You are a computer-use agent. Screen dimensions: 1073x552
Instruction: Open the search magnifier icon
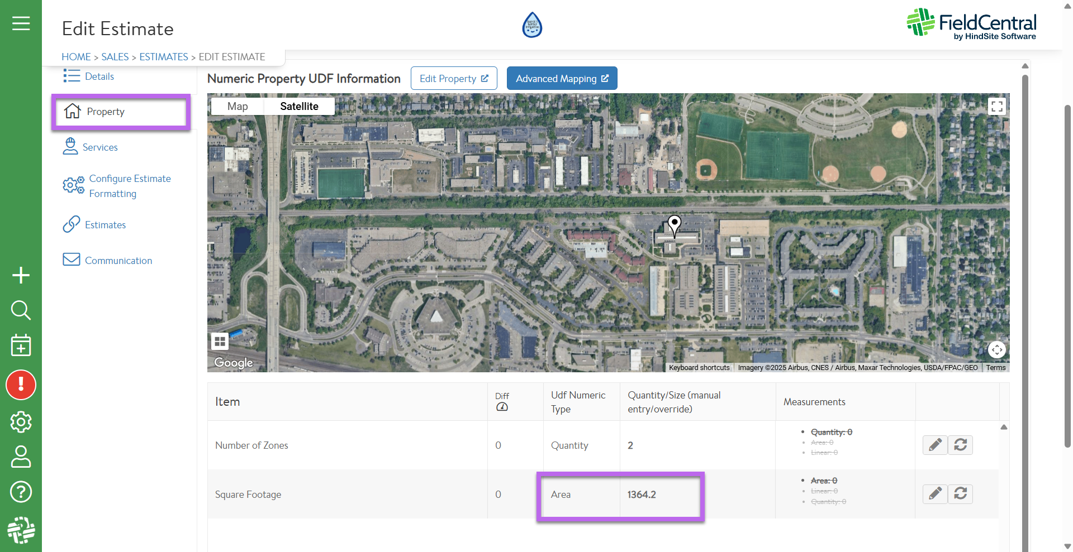(21, 310)
